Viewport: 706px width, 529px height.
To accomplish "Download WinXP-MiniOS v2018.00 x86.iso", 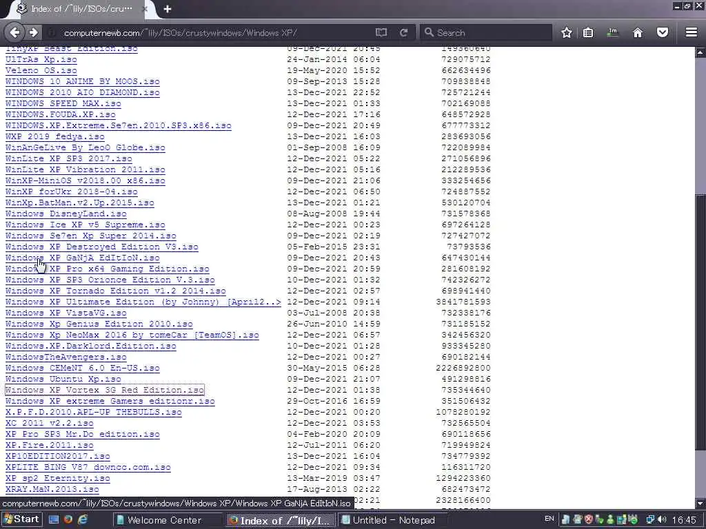I will (x=85, y=181).
